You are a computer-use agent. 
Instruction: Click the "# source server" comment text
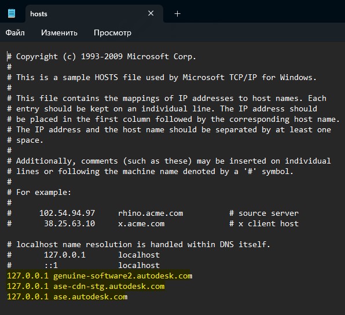point(264,213)
